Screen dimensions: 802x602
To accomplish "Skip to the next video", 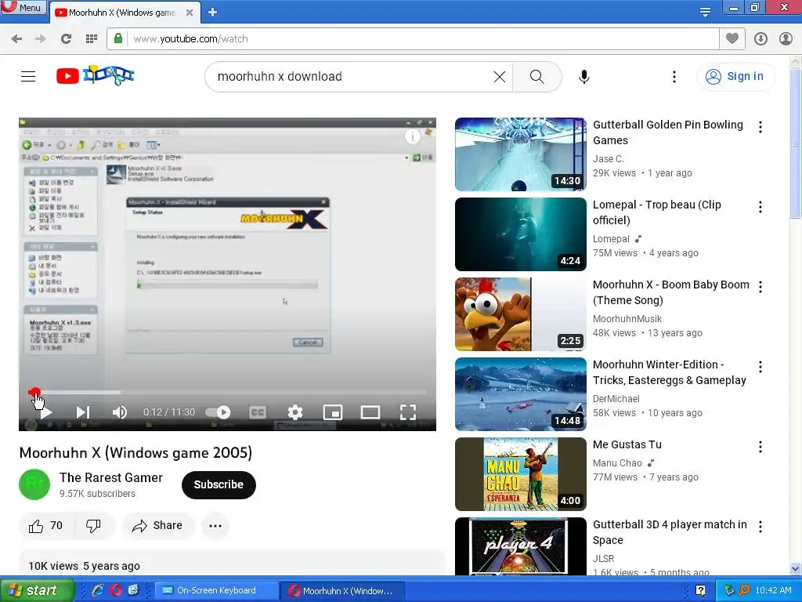I will (x=83, y=412).
